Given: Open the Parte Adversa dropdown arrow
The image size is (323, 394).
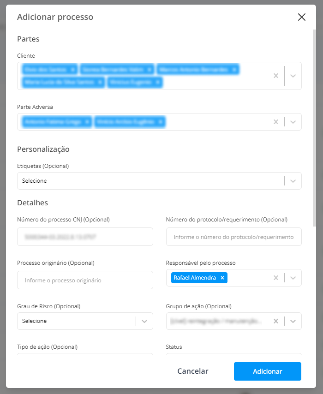Looking at the screenshot, I should tap(293, 122).
